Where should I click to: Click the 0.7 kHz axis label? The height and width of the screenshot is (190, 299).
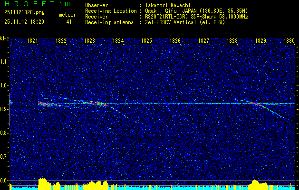[x=4, y=157]
